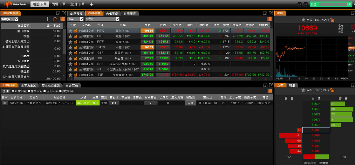Click the 10669 price row in order ladder

(316, 130)
